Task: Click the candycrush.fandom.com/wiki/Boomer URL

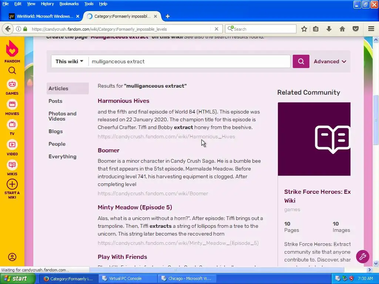Action: point(153,193)
